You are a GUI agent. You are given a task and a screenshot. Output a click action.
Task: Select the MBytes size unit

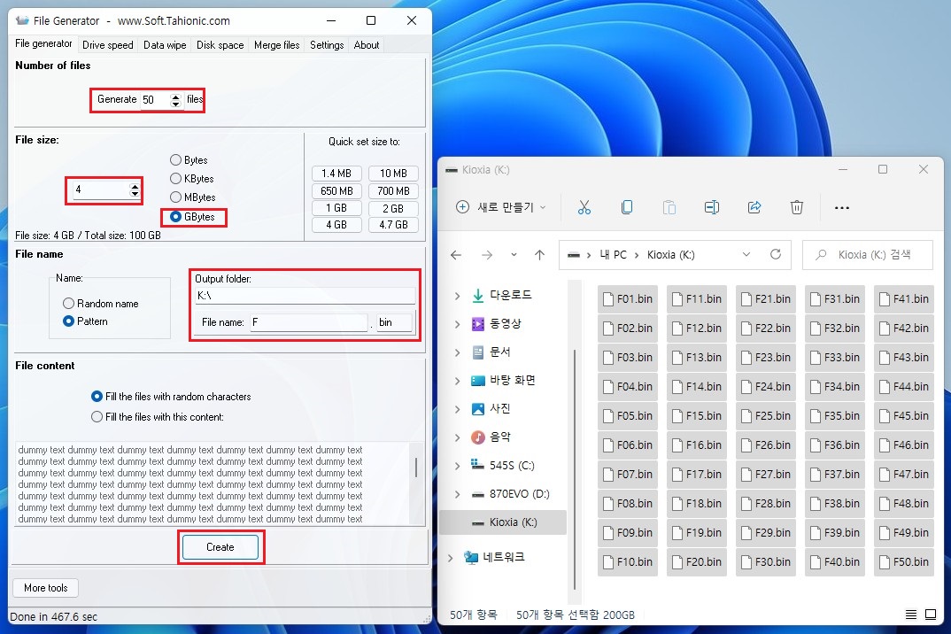[x=176, y=197]
